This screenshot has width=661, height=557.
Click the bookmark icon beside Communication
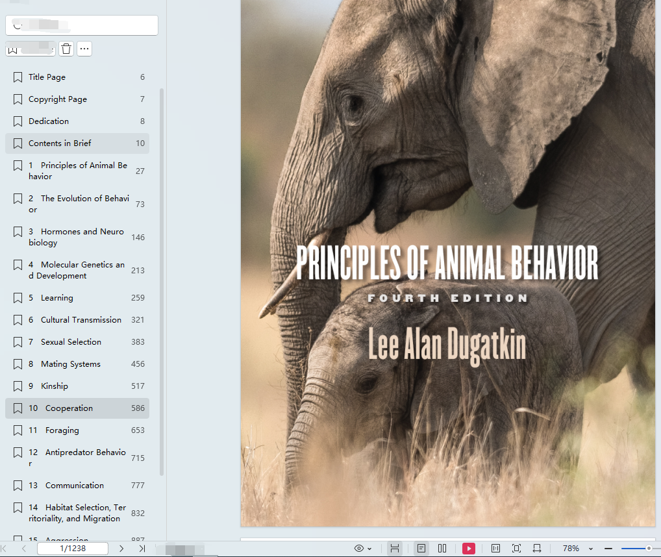click(18, 486)
